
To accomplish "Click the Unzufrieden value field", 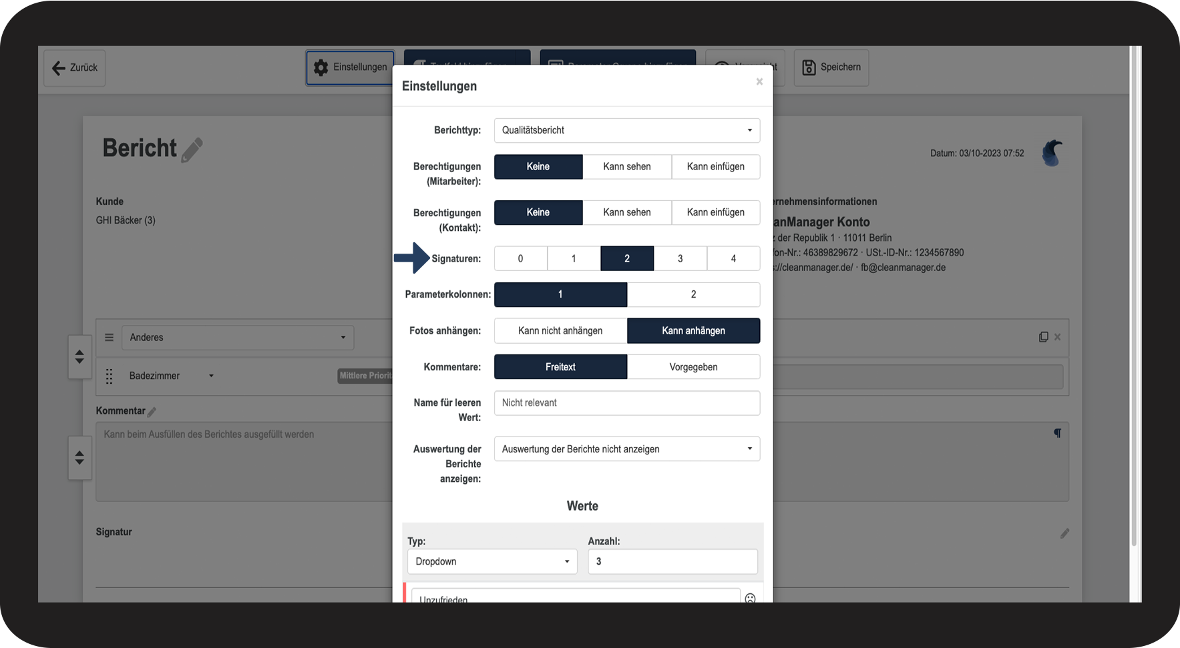I will click(576, 596).
